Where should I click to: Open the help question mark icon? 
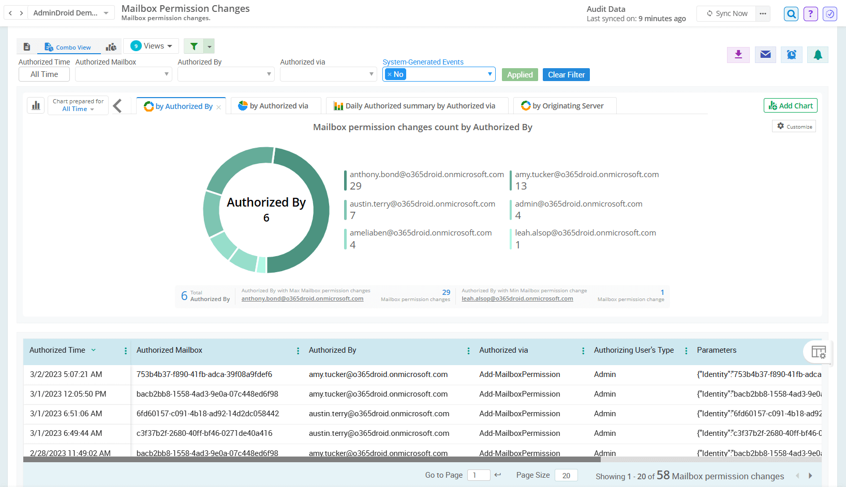[810, 14]
